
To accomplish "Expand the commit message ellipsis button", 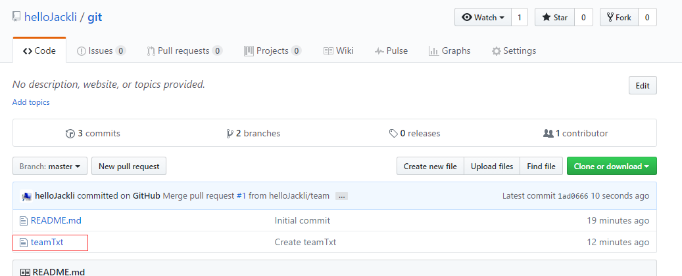I will pyautogui.click(x=341, y=196).
